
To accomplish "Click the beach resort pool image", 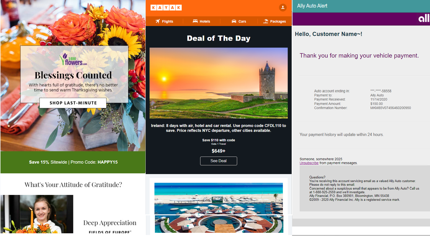I will [x=218, y=208].
